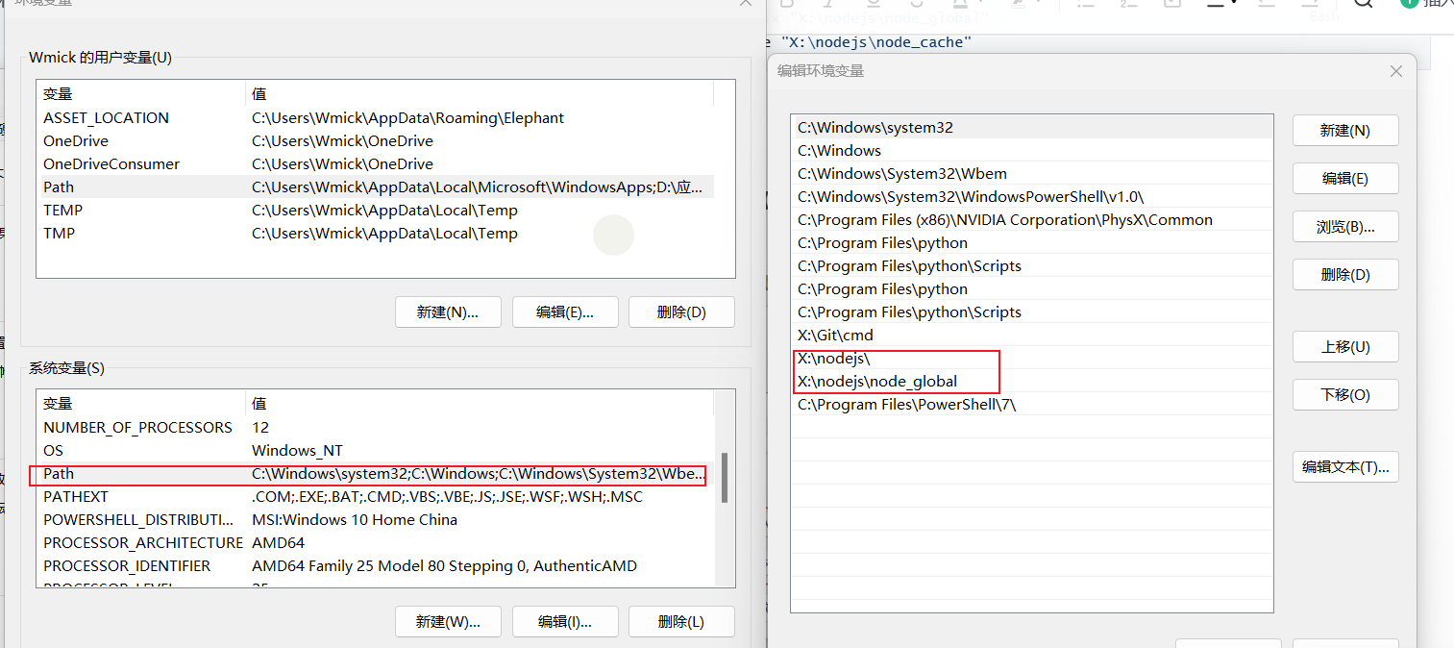Click 新建(N)... under user variables
The width and height of the screenshot is (1454, 648).
tap(448, 312)
